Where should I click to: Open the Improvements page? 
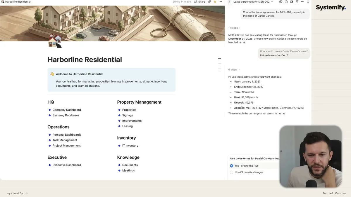(x=132, y=121)
